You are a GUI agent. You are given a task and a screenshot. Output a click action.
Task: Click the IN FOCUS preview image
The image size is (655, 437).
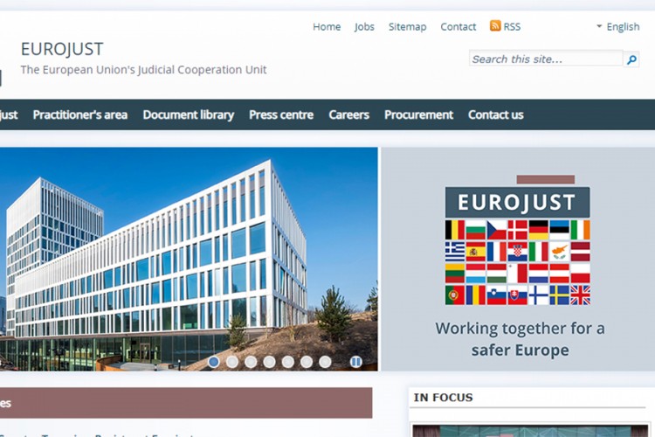pos(530,431)
